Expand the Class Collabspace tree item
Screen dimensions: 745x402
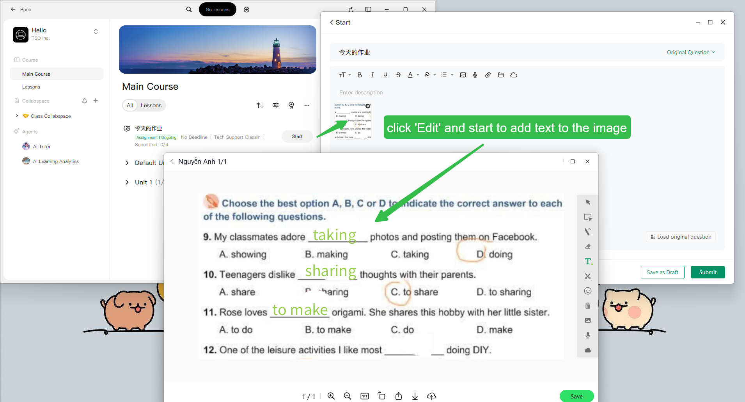pyautogui.click(x=17, y=116)
